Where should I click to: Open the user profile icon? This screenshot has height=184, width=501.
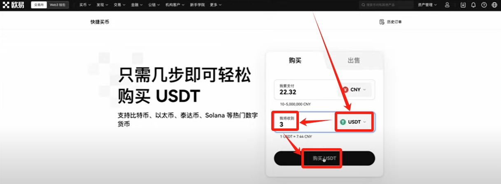[x=447, y=5]
